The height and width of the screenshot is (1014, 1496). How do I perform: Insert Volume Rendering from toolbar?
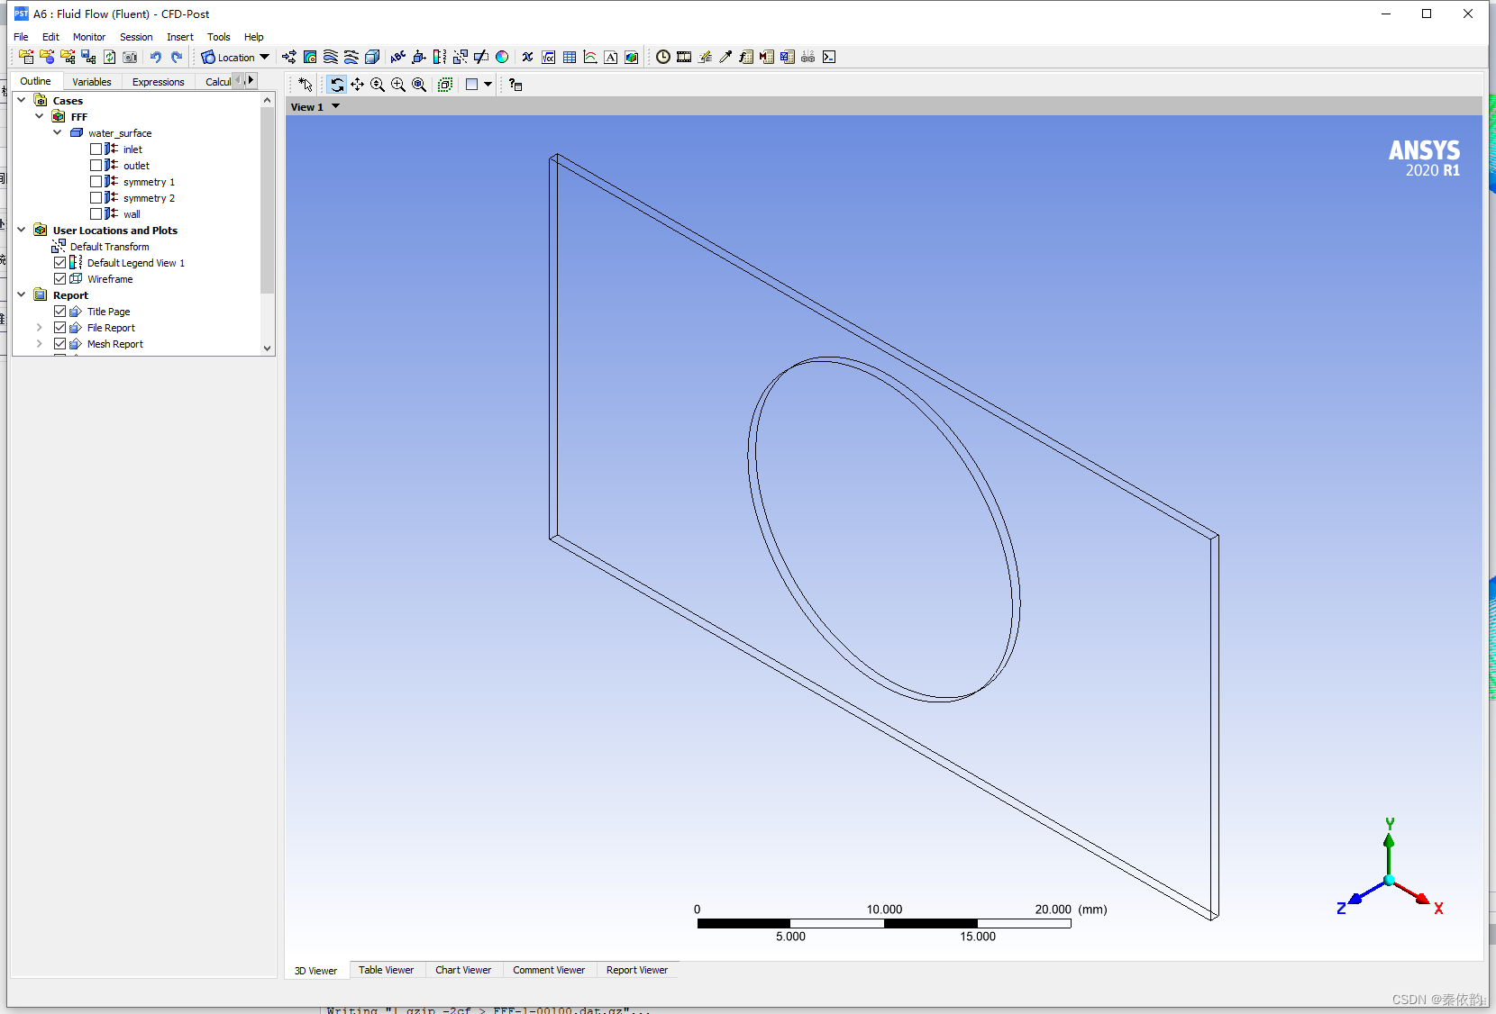(x=372, y=57)
